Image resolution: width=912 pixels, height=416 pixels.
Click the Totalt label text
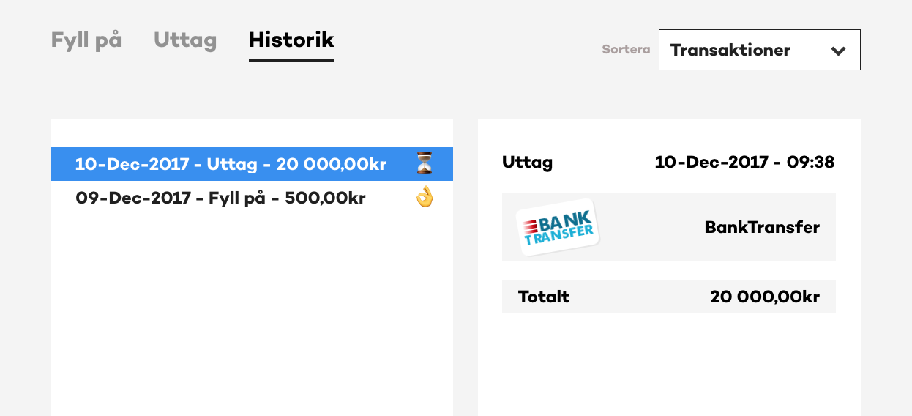[x=544, y=297]
